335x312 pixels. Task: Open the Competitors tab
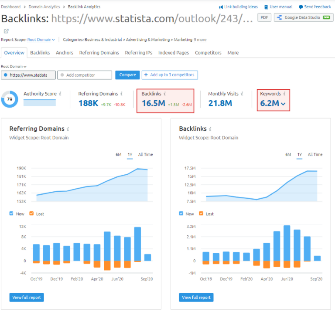click(208, 53)
